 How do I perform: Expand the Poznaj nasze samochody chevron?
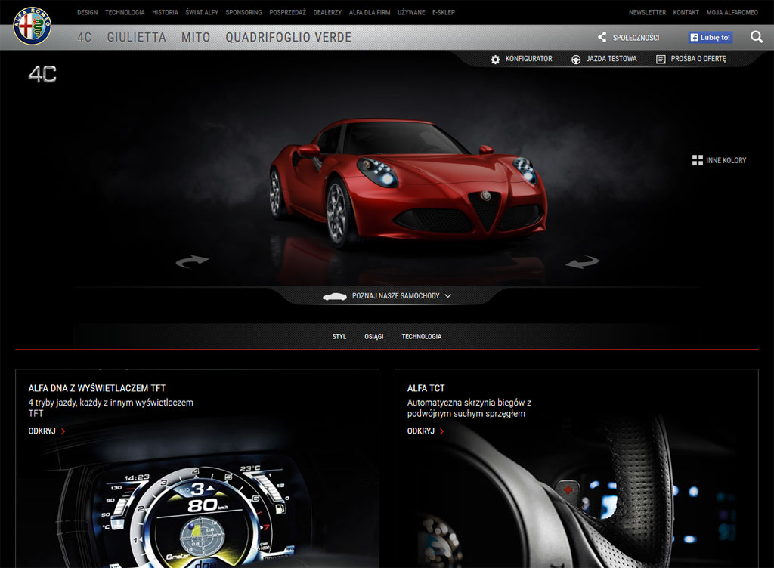447,296
